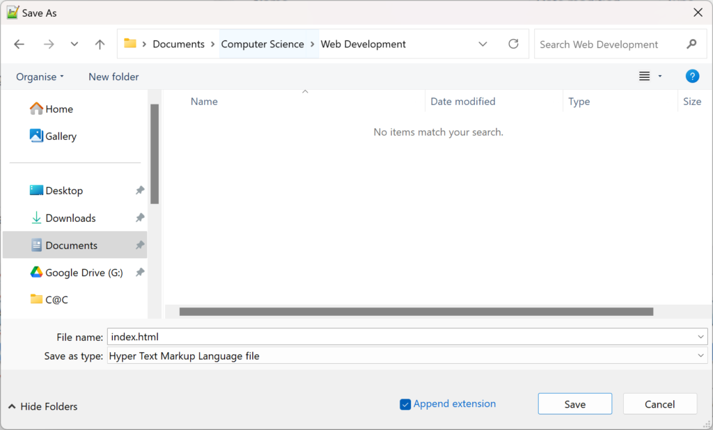The width and height of the screenshot is (713, 430).
Task: Expand the Save as type dropdown
Action: (x=700, y=356)
